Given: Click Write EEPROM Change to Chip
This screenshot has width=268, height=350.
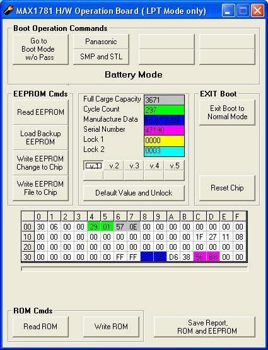Looking at the screenshot, I should pos(40,163).
